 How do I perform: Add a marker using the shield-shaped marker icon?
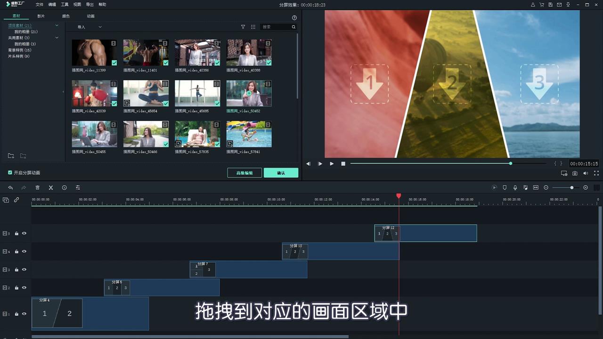pyautogui.click(x=505, y=187)
